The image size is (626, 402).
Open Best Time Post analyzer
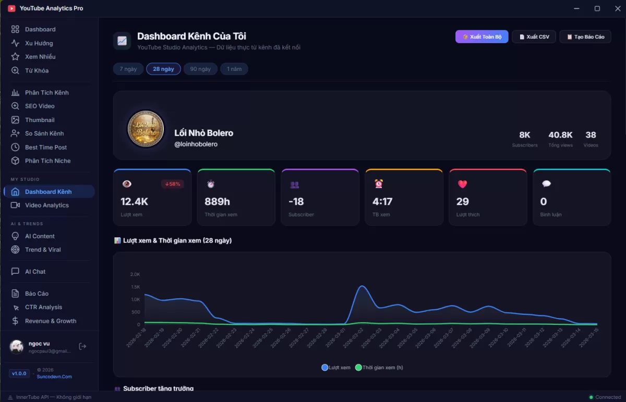(46, 147)
